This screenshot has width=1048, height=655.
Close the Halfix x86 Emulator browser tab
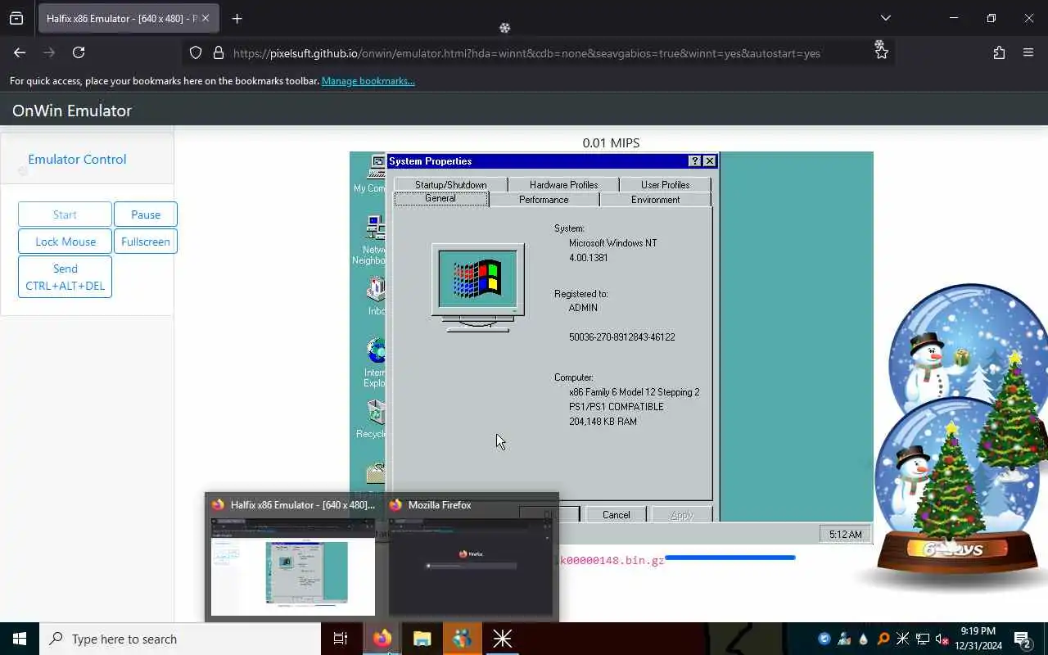coord(206,18)
